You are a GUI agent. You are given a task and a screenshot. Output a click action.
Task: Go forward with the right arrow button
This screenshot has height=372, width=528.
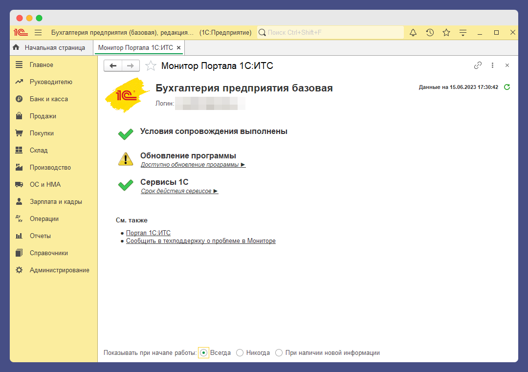131,66
